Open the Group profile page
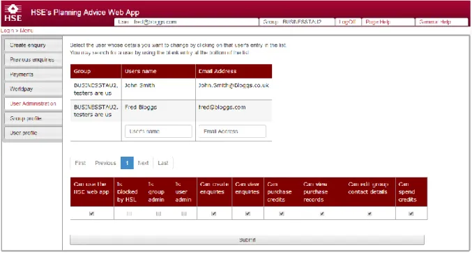Screen dimensions: 472x259 point(33,118)
